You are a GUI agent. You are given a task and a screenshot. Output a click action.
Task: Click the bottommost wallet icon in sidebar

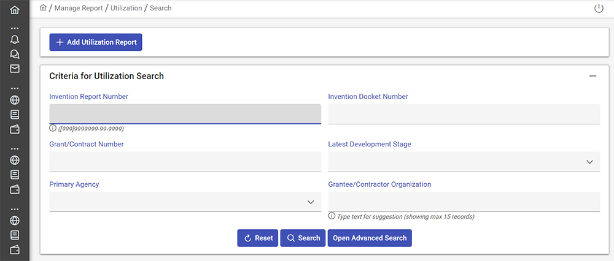(15, 249)
